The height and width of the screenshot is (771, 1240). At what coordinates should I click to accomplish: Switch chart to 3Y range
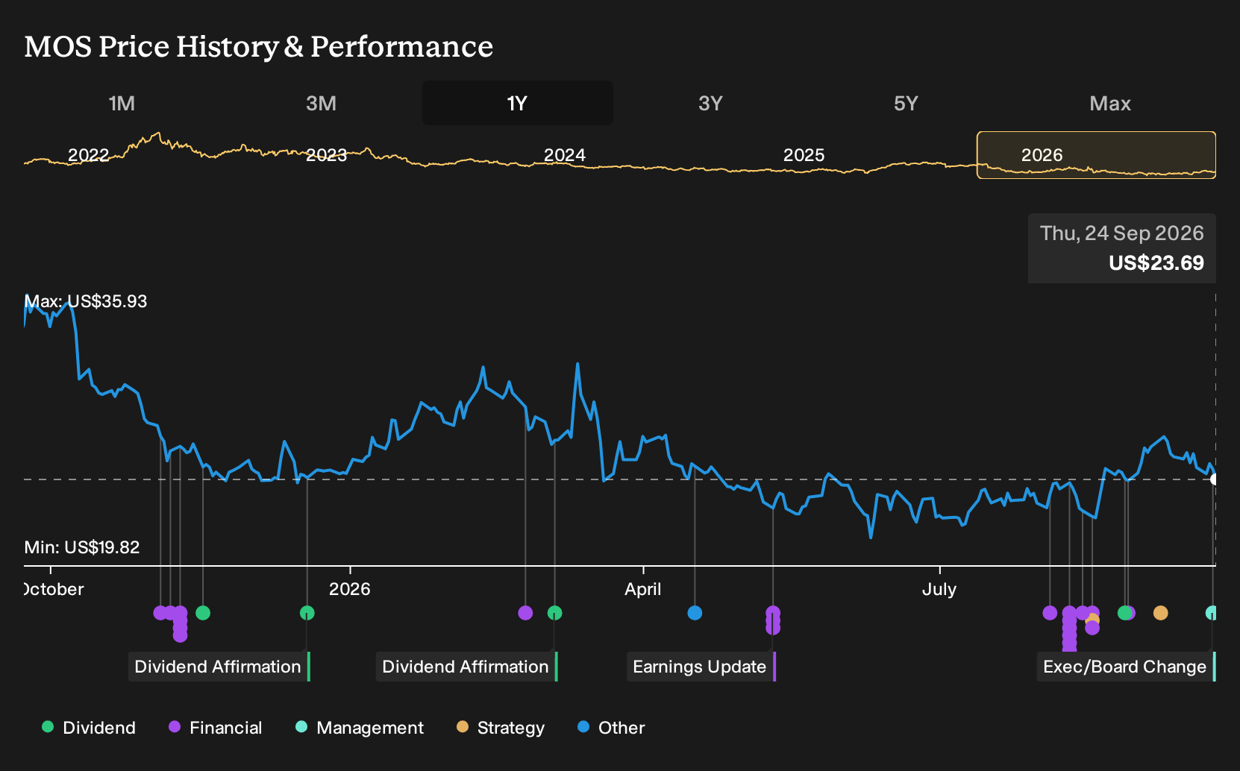click(x=710, y=103)
